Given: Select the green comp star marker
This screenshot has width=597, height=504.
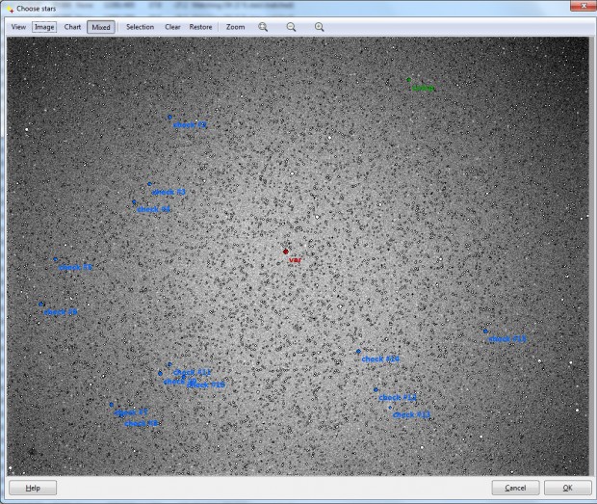Looking at the screenshot, I should click(408, 80).
